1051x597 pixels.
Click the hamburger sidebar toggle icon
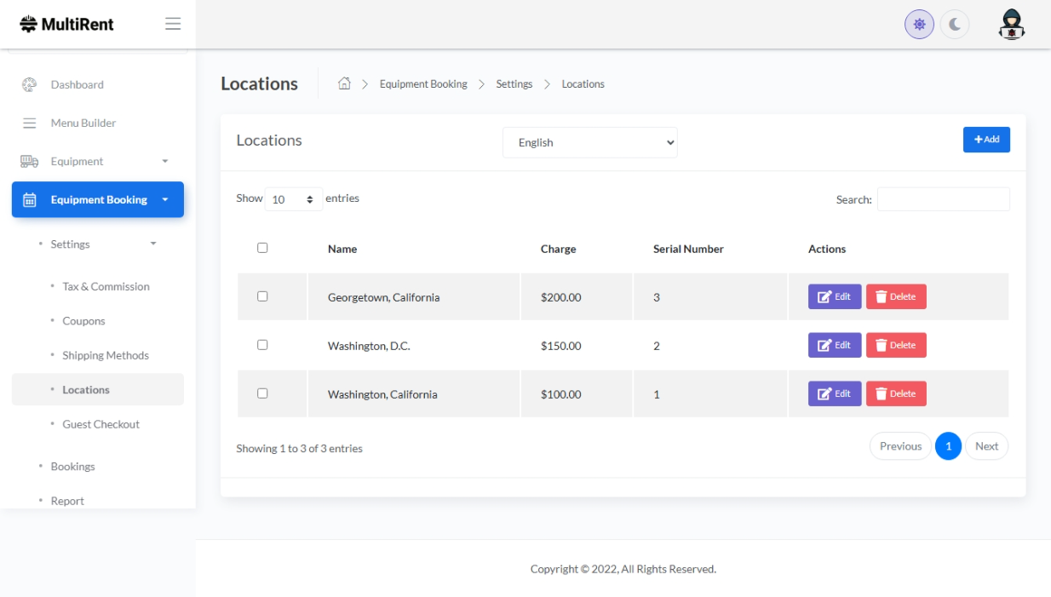point(173,24)
